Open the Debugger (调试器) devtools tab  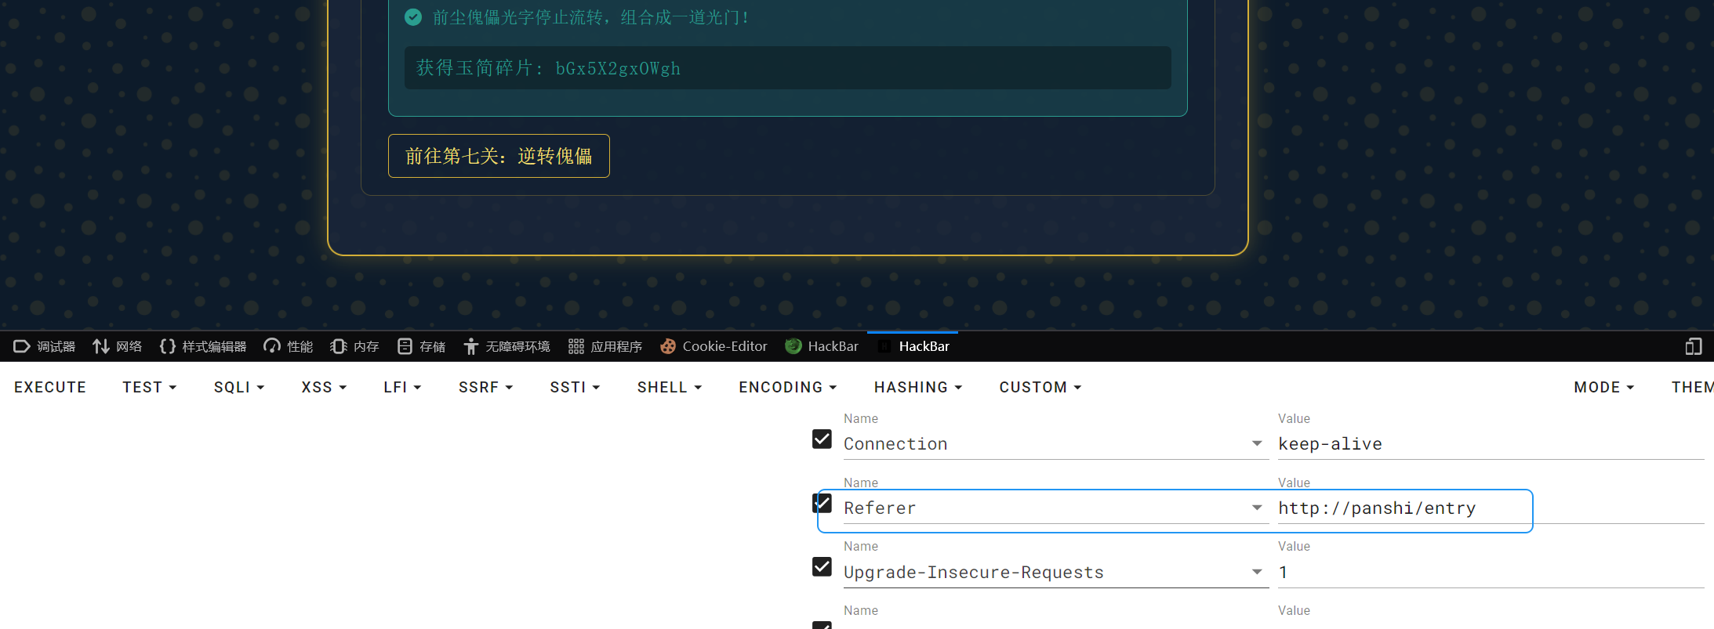(x=45, y=346)
